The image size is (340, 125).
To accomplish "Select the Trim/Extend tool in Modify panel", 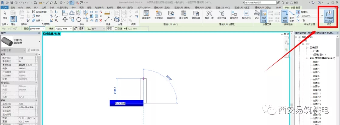I will click(85, 19).
